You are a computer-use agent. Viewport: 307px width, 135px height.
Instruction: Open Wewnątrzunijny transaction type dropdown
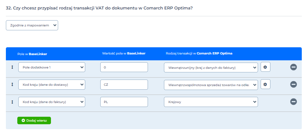(x=211, y=67)
